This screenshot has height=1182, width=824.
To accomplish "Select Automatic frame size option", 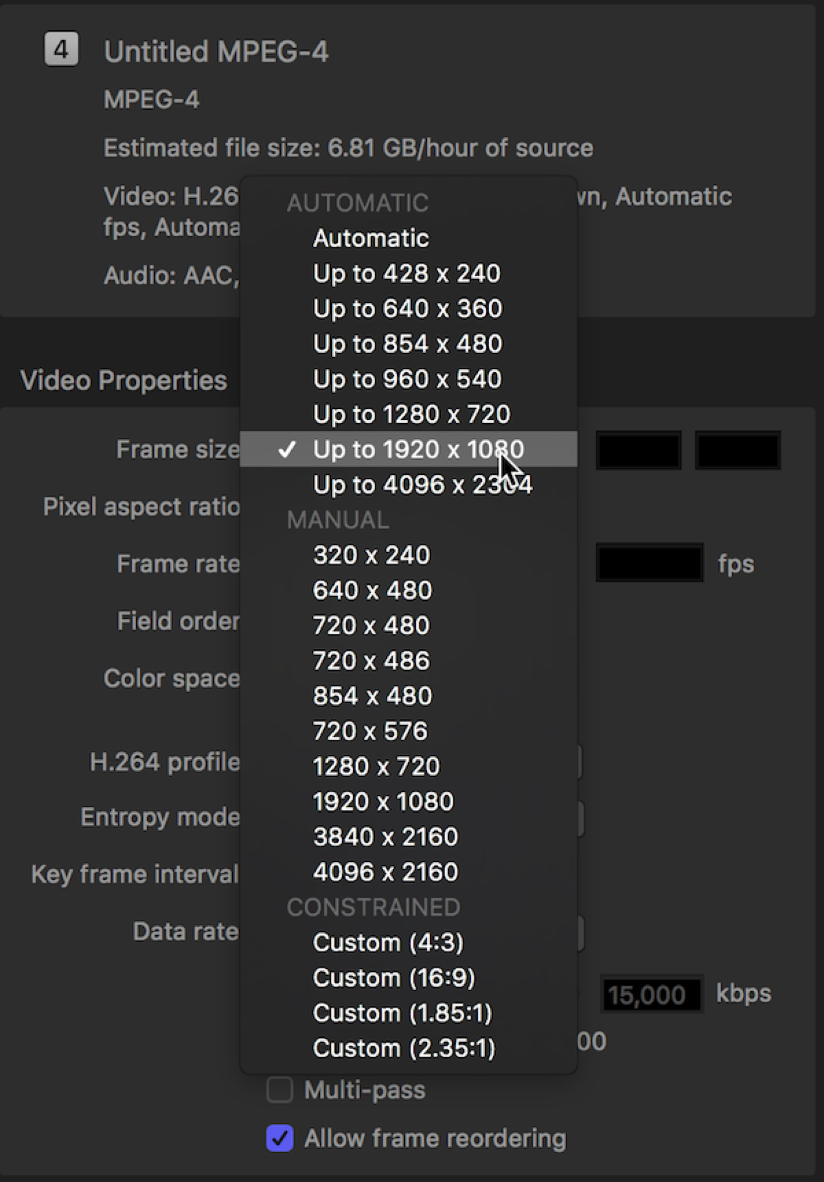I will pyautogui.click(x=371, y=238).
